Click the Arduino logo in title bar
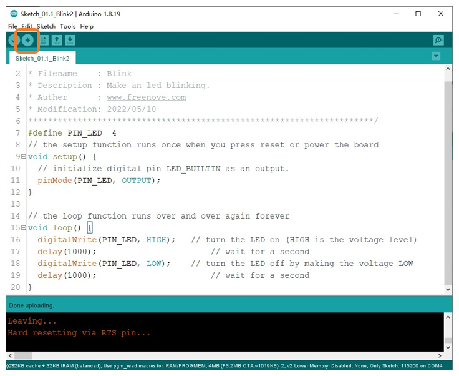Viewport: 459px width, 376px height. click(14, 14)
